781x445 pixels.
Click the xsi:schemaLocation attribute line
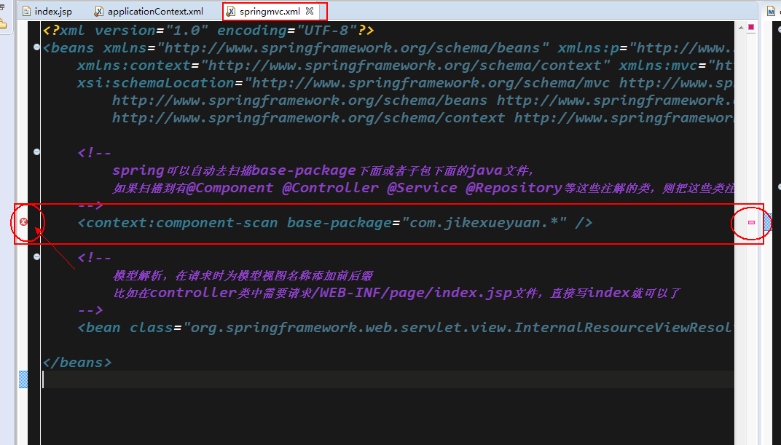(x=405, y=82)
